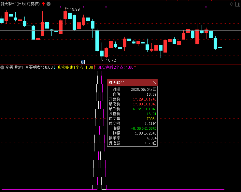Open the dropdown circle next to chart title
This screenshot has height=192, width=241.
click(x=49, y=4)
